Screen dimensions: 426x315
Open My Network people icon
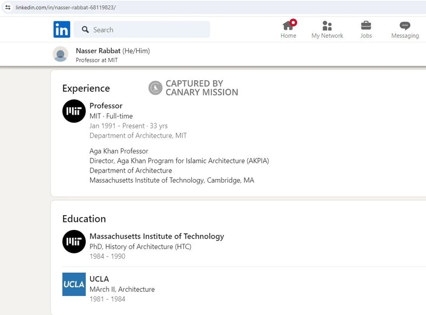(327, 25)
